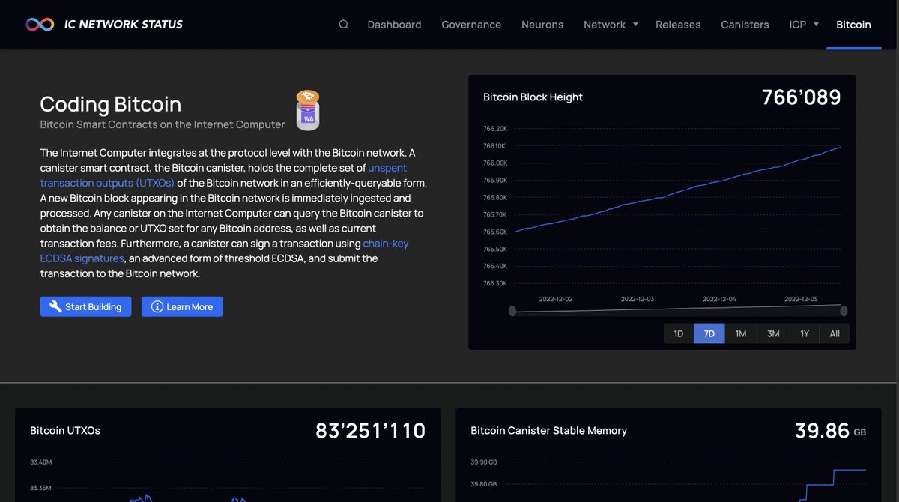Click the Bitcoin Canister Stable Memory title

pos(549,430)
